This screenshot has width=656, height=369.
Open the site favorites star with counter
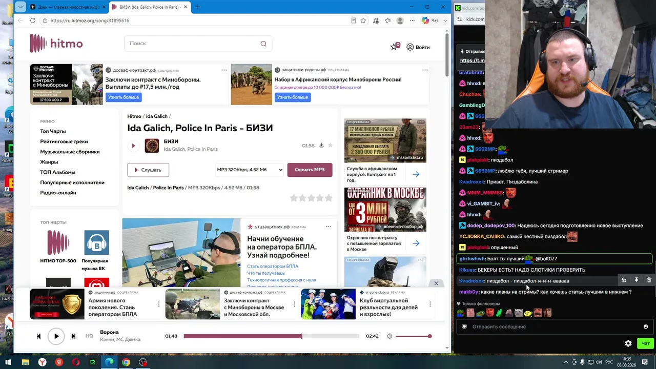395,47
